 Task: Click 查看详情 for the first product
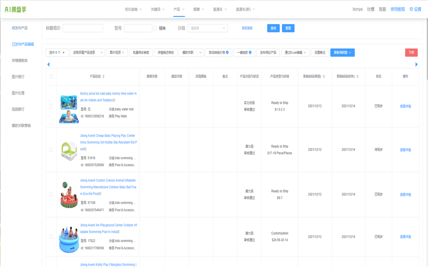pos(405,106)
